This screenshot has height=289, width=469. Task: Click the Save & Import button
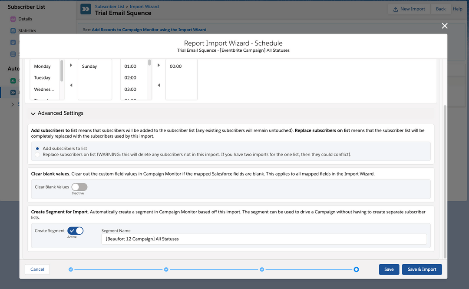(422, 269)
